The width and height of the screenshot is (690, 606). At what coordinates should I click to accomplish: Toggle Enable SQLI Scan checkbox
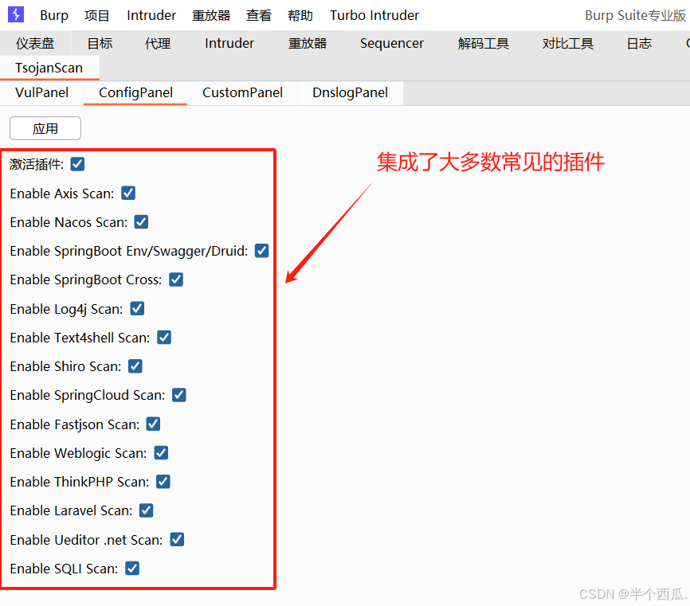click(132, 569)
